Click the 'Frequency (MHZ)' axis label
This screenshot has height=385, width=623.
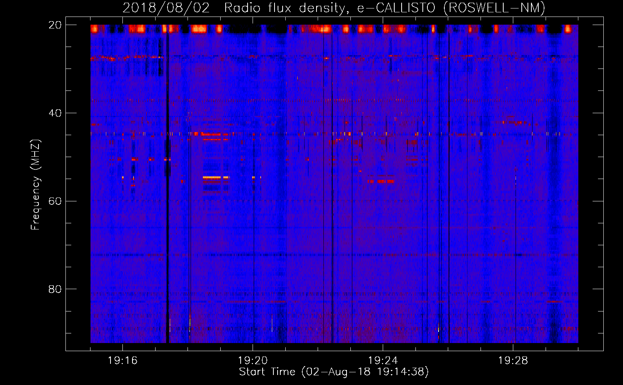[35, 185]
